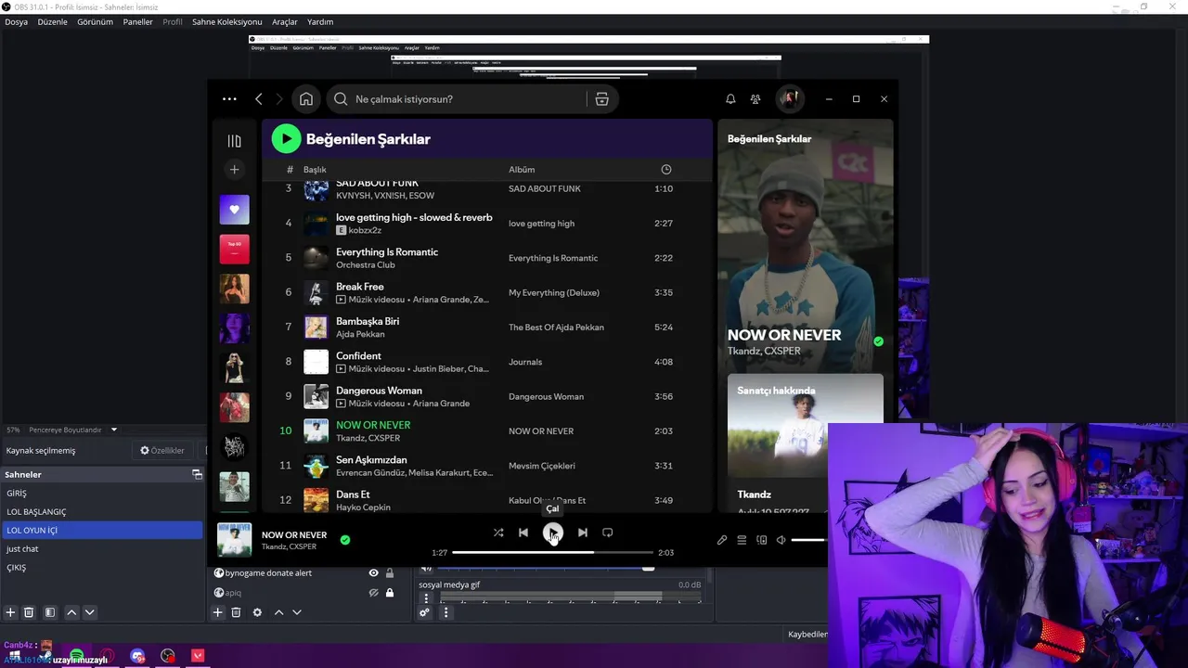Image resolution: width=1188 pixels, height=668 pixels.
Task: Sort by the Albüm column header
Action: [x=522, y=170]
